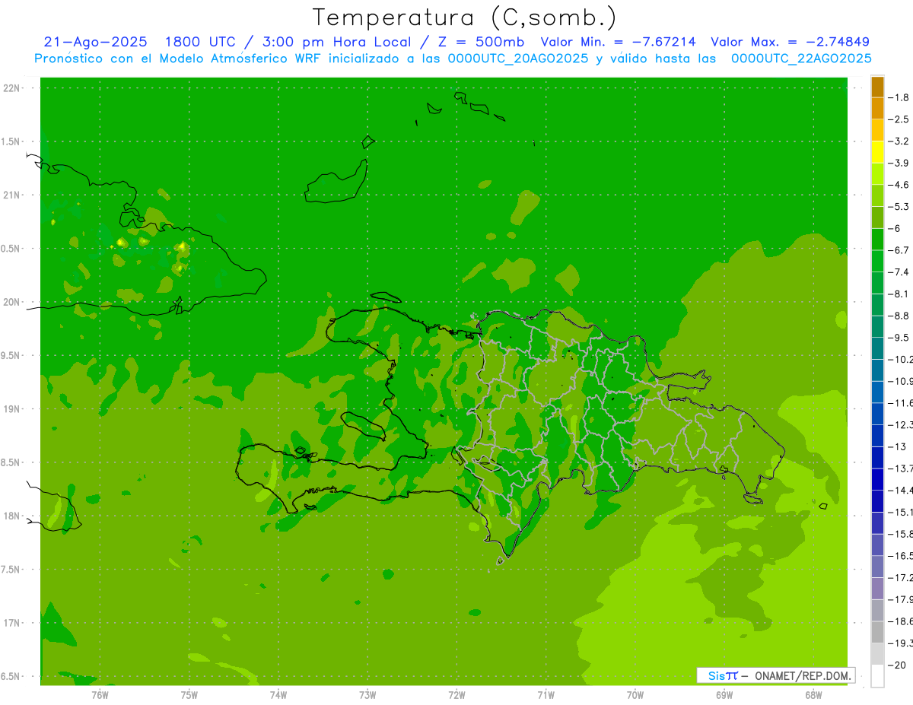Click the -1.8 colorbar value label
Image resolution: width=913 pixels, height=705 pixels.
point(900,97)
